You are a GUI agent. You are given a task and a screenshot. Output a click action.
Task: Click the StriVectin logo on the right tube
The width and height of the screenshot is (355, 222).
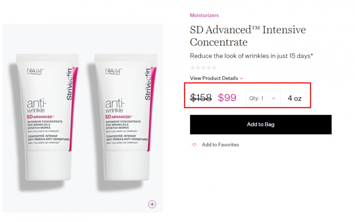click(148, 84)
